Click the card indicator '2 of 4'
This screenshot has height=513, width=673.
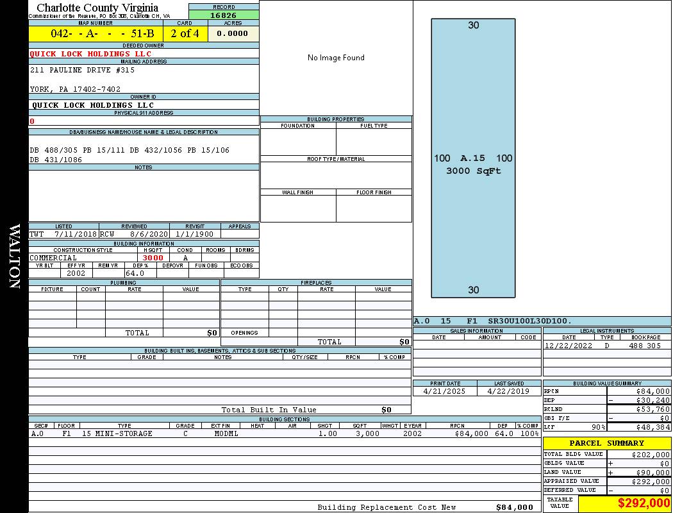tap(185, 34)
